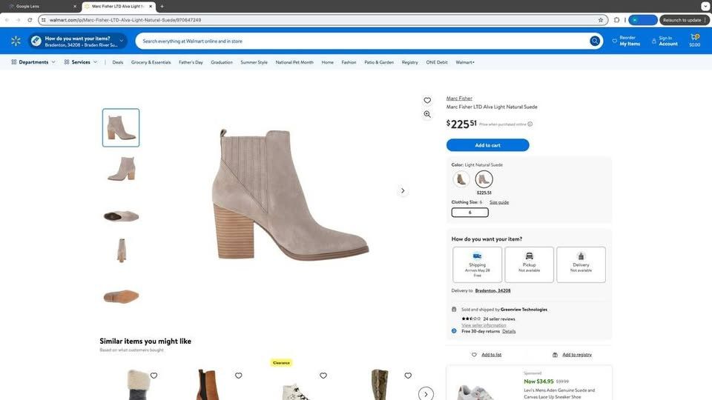Close the Marc Fisher tab
This screenshot has height=400, width=712.
click(151, 7)
